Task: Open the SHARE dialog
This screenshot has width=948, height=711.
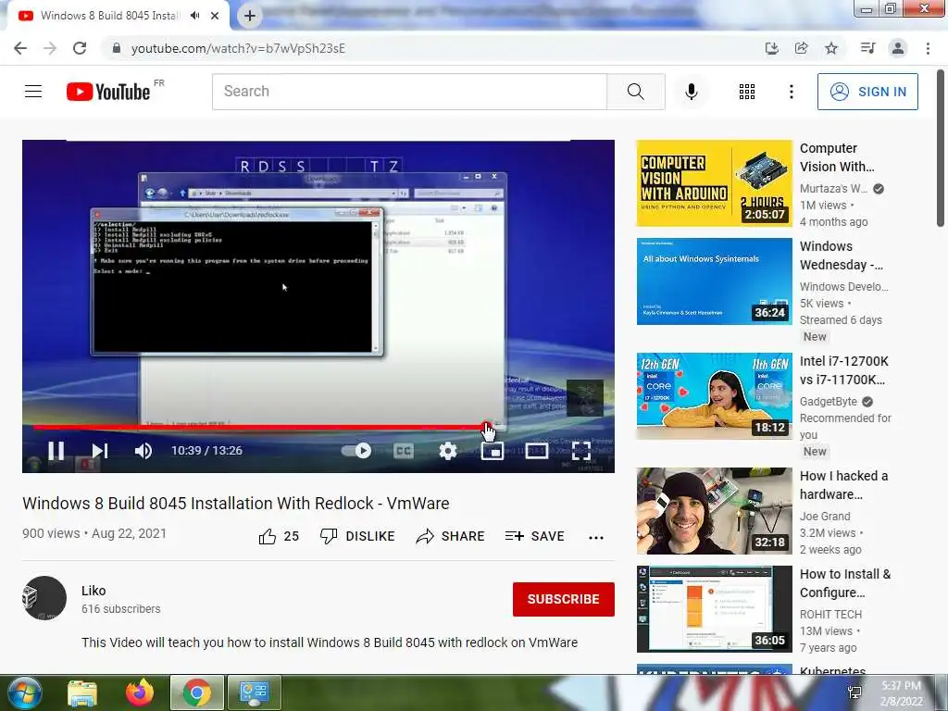Action: click(451, 536)
